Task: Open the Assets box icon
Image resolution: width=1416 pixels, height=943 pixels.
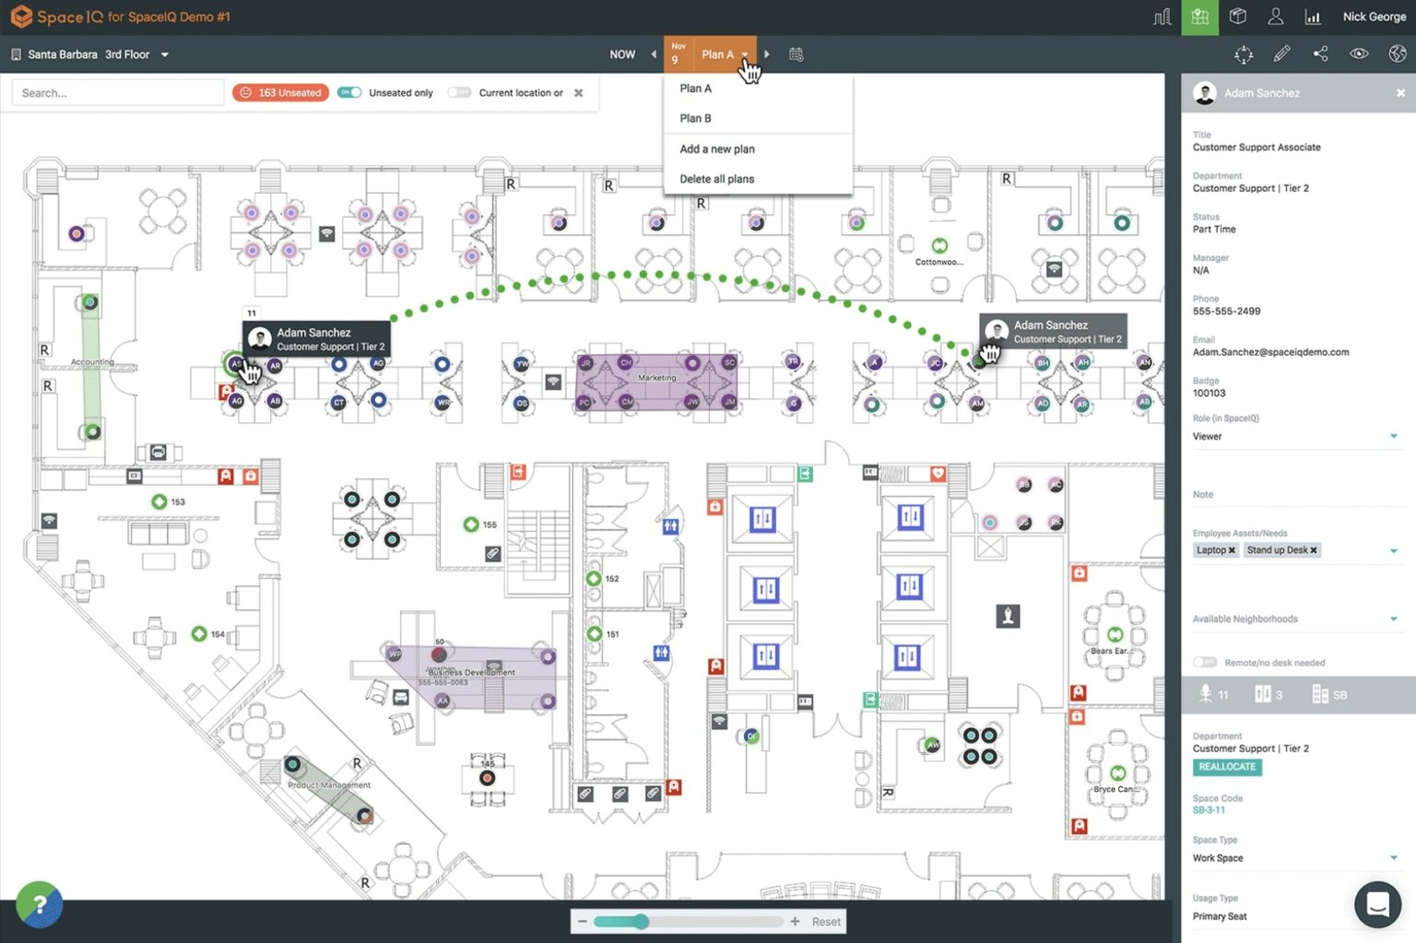Action: [1237, 17]
